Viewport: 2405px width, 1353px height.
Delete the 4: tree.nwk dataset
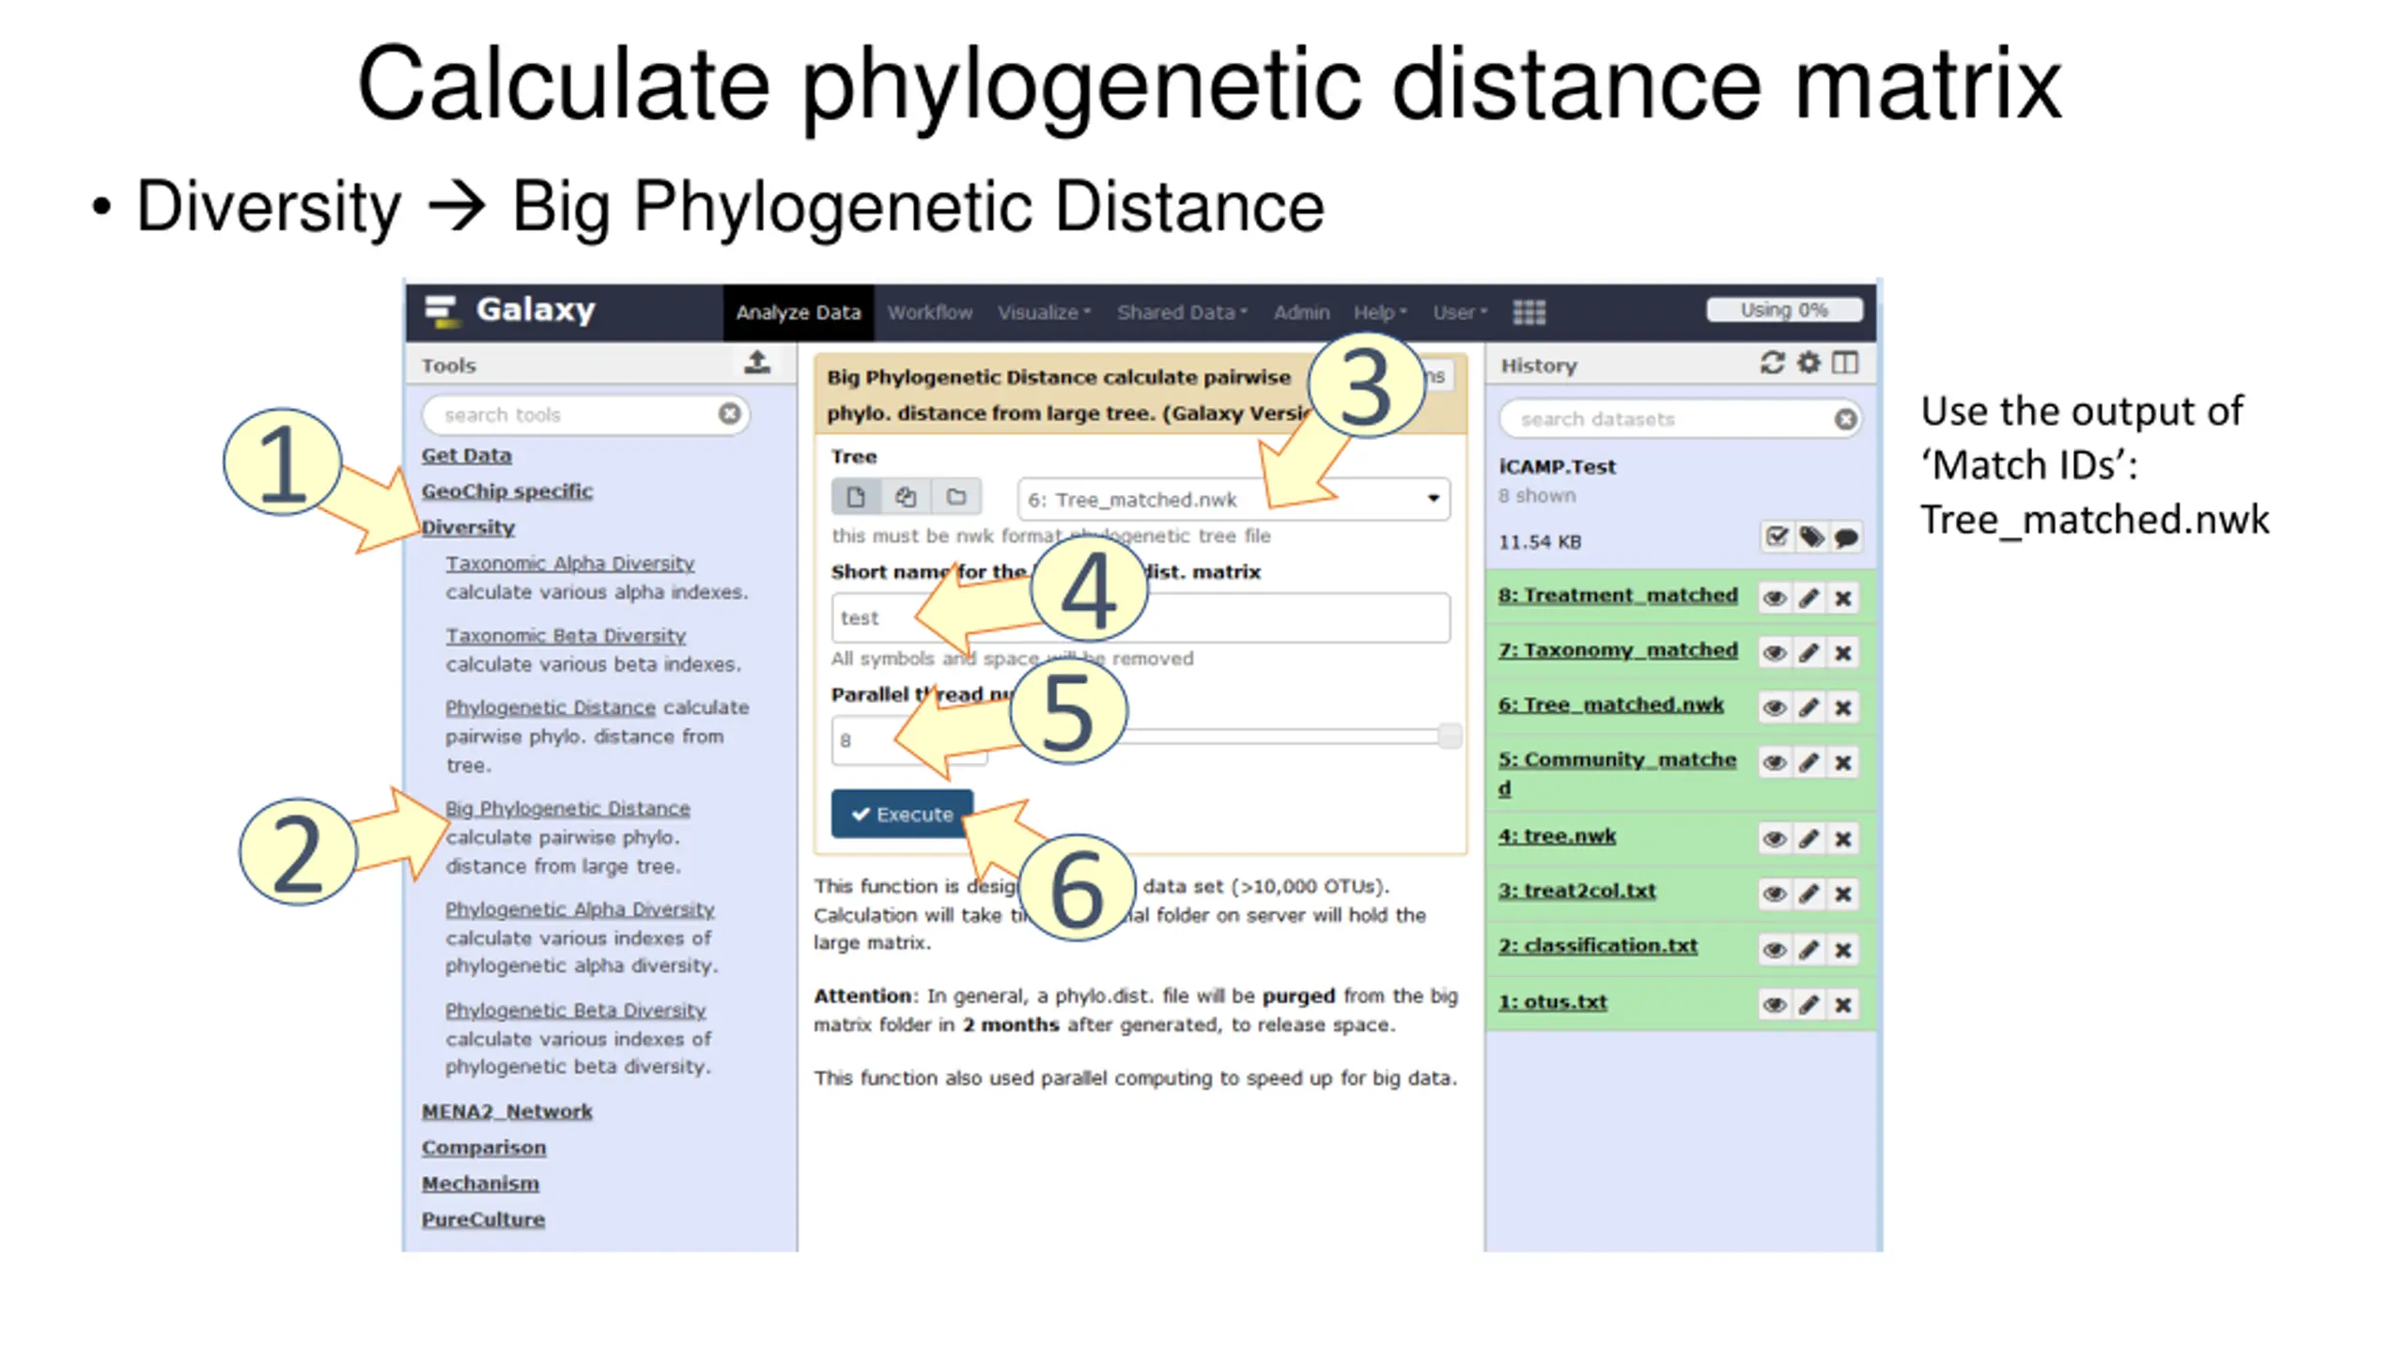(x=1843, y=839)
